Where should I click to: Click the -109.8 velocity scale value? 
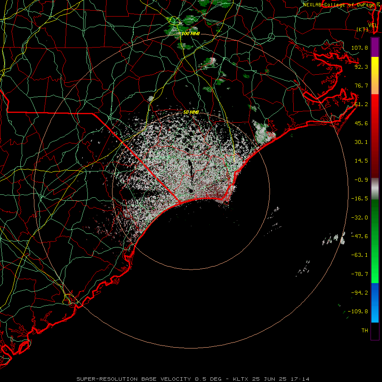(358, 312)
